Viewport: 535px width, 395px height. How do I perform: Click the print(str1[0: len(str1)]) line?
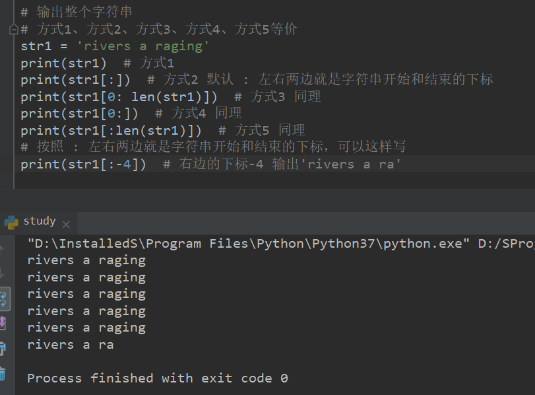tap(171, 96)
